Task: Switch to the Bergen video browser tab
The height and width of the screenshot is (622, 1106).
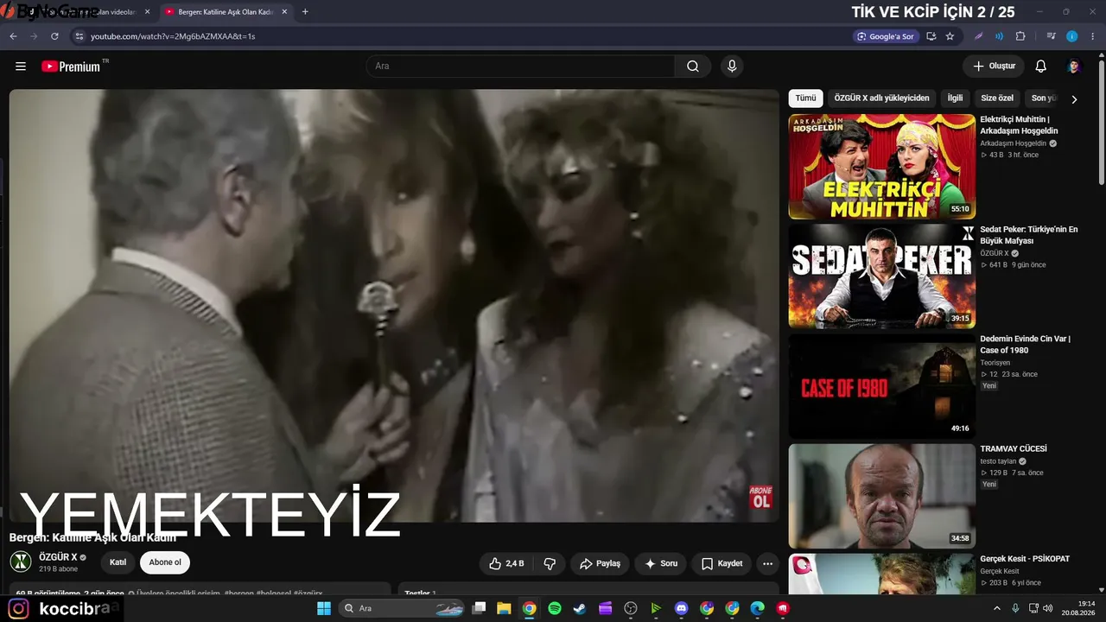Action: coord(226,12)
